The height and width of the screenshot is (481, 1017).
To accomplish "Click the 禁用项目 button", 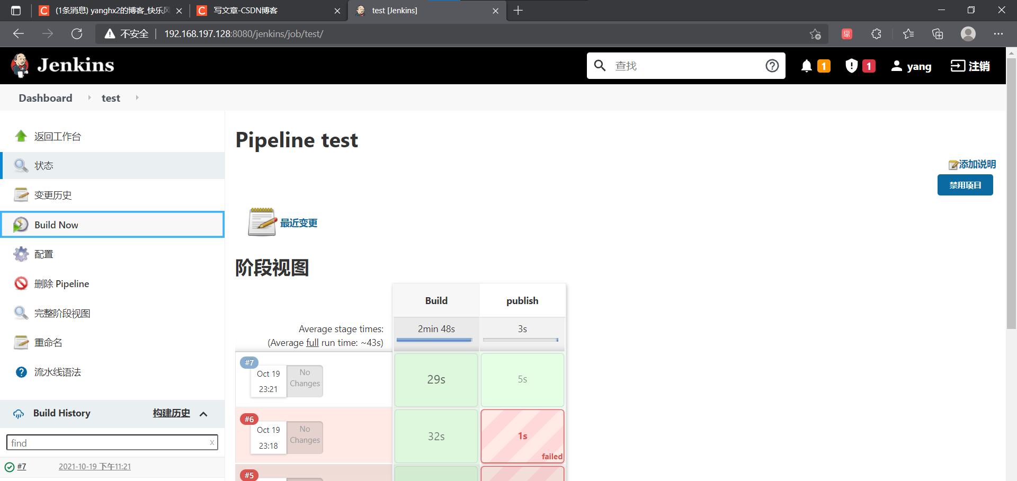I will coord(965,185).
